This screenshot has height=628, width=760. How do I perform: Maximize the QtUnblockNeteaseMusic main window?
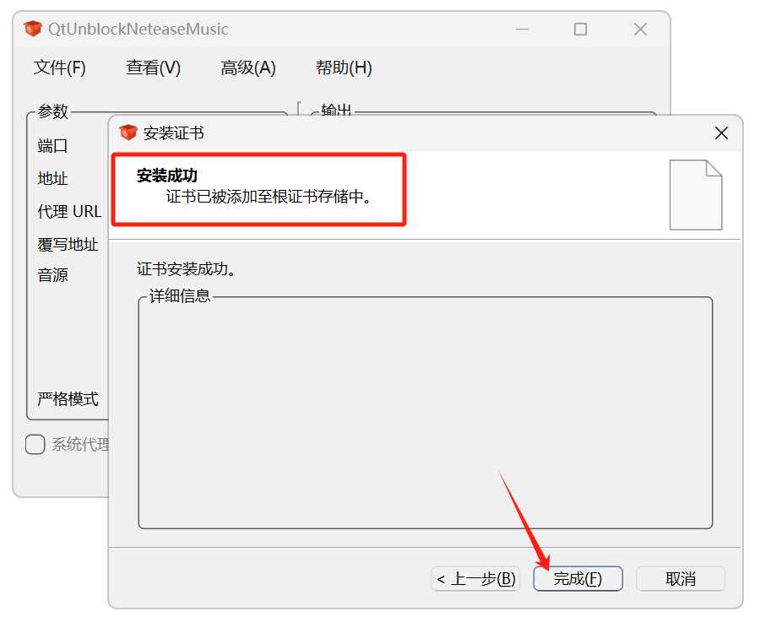(580, 30)
